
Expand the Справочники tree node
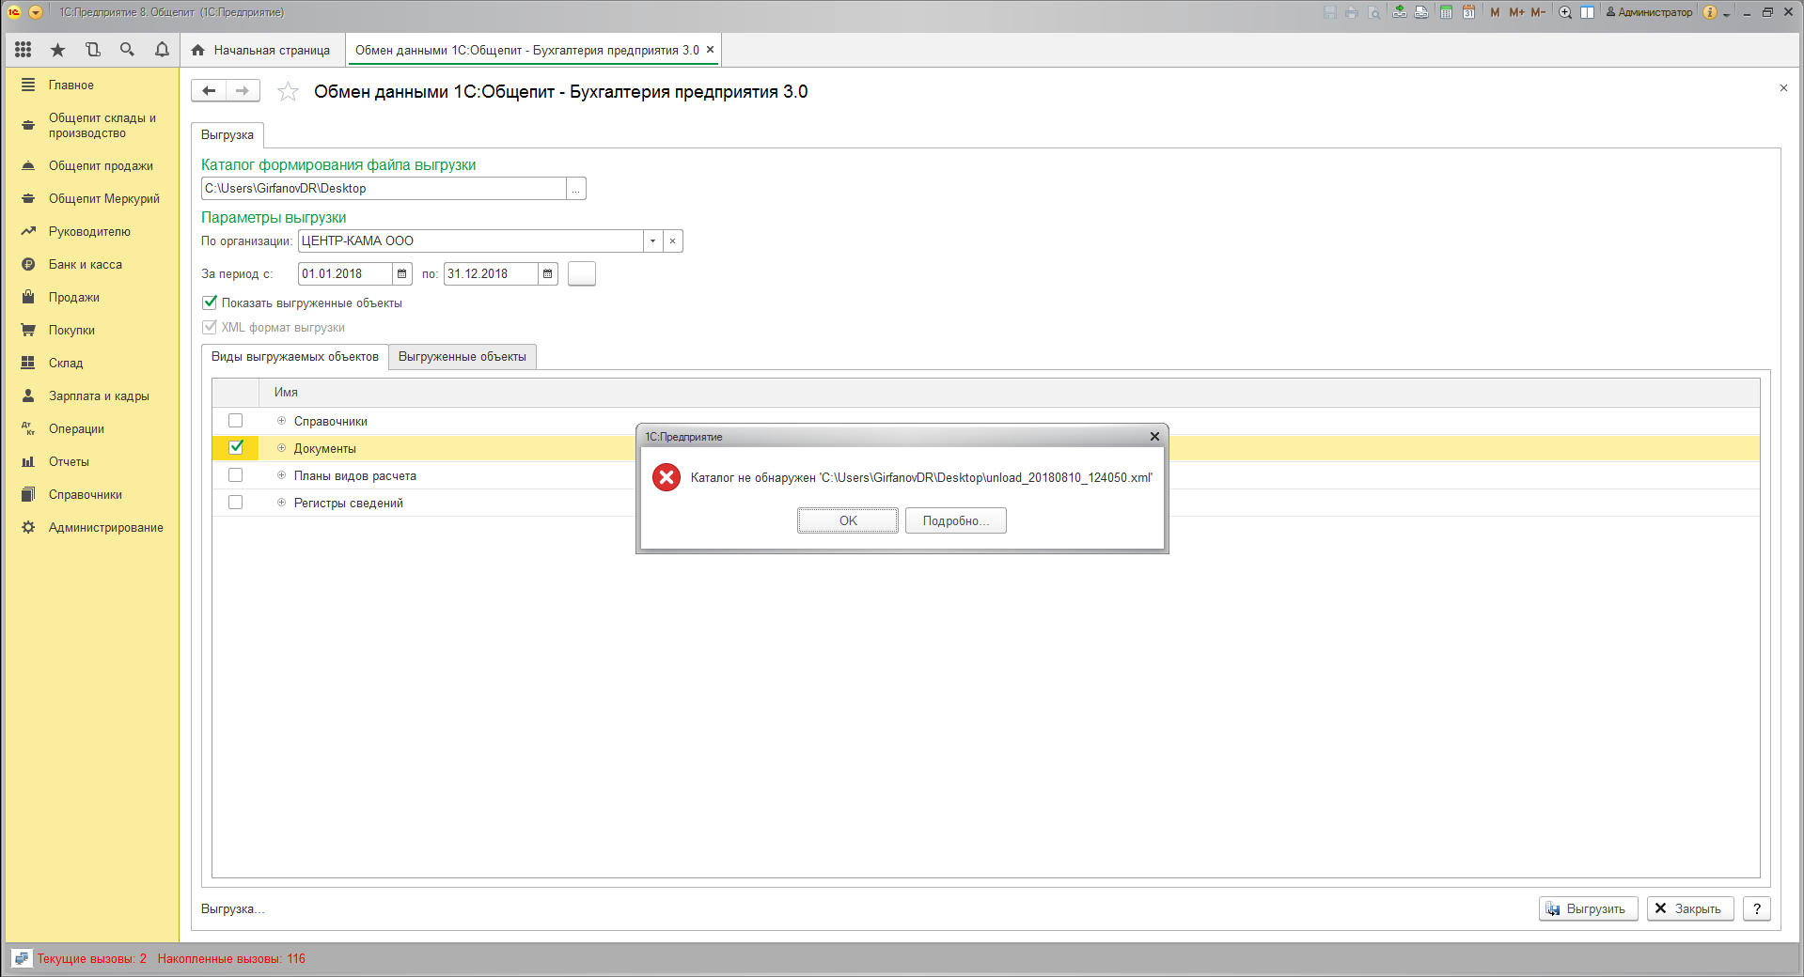281,421
